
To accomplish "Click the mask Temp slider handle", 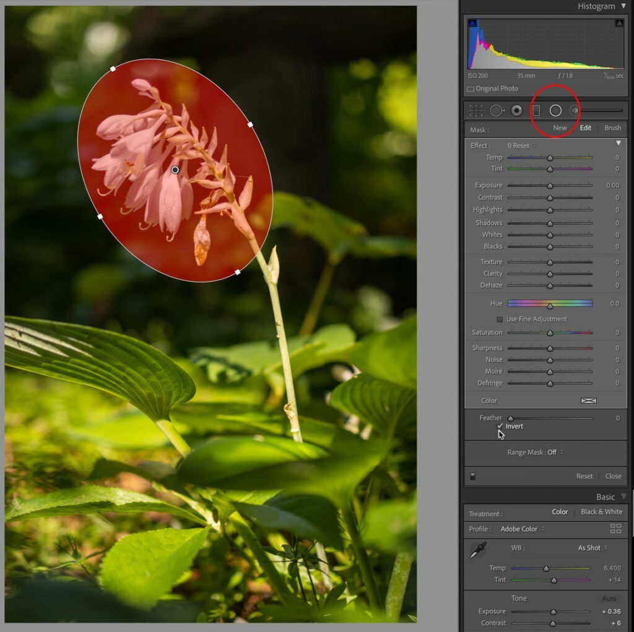I will click(550, 158).
